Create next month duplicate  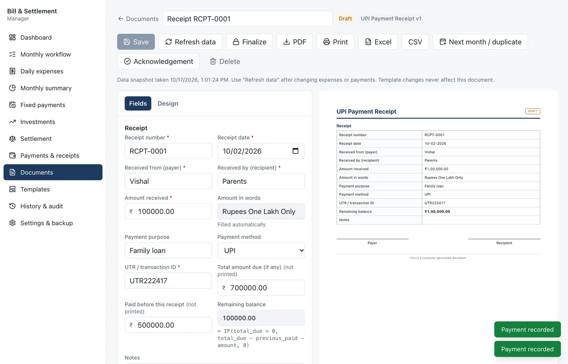pos(480,42)
